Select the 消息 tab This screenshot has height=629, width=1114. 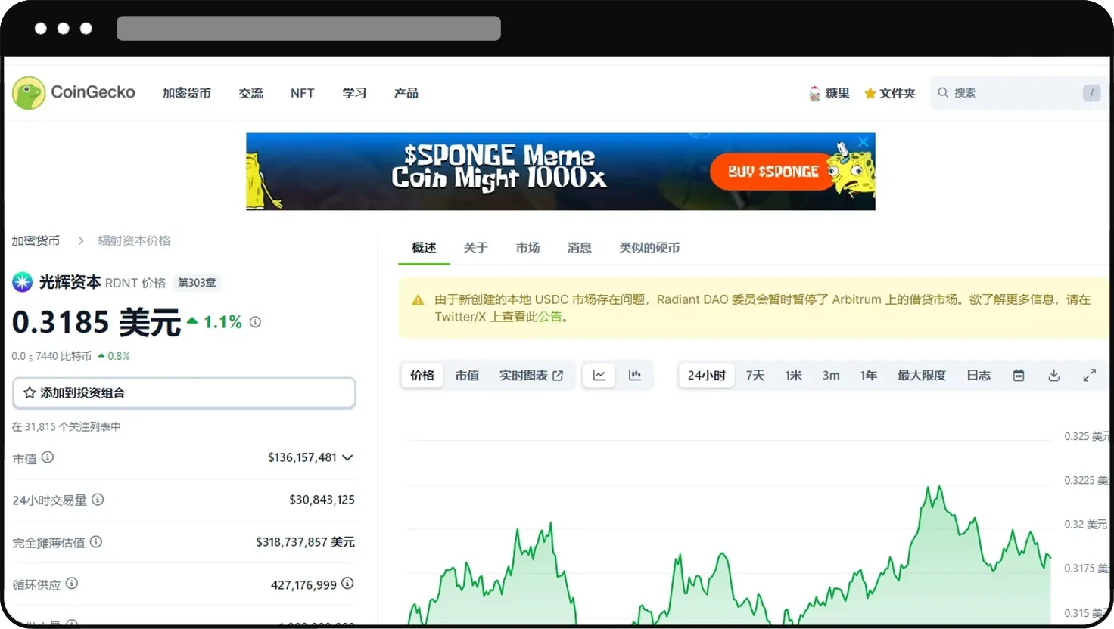[580, 248]
